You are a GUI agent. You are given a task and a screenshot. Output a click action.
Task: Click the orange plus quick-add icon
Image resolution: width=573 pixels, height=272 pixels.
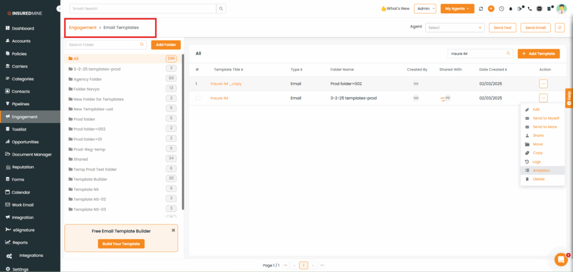click(x=491, y=9)
